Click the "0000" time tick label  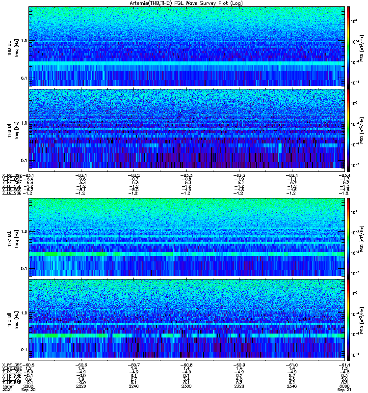(344, 386)
